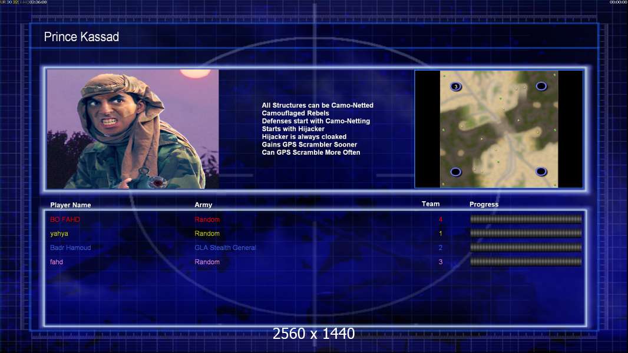The height and width of the screenshot is (353, 628).
Task: Click BO FAHD's Random army entry
Action: 207,219
